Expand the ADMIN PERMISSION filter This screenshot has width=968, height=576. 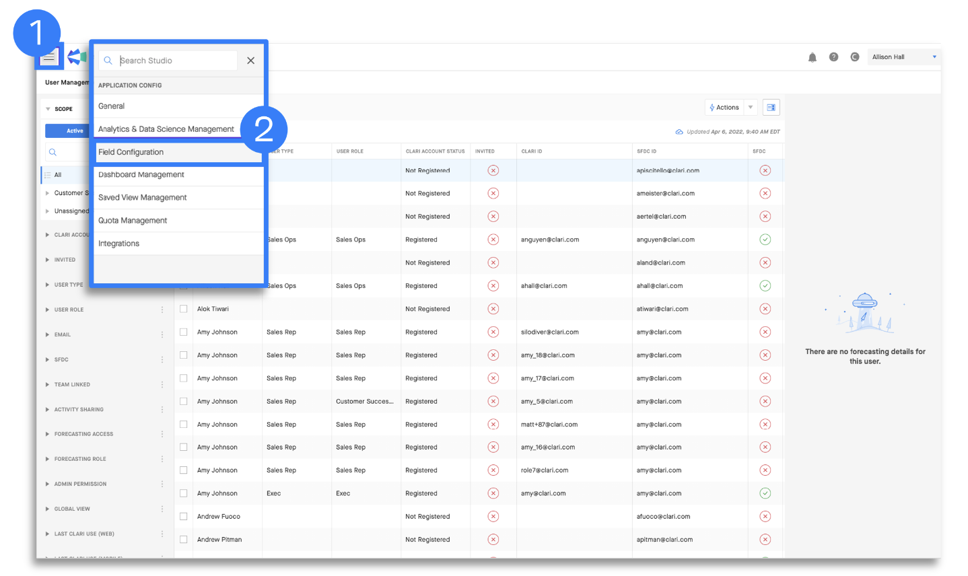[x=47, y=484]
